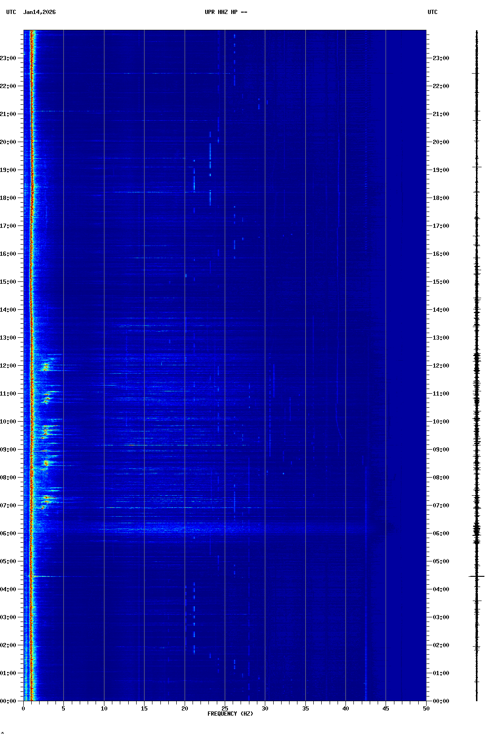Click the bright broadband band just after 06:00
Screen dimensions: 497x738
tap(186, 528)
